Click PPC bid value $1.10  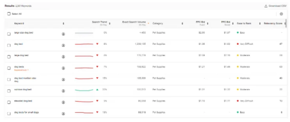tap(202, 101)
